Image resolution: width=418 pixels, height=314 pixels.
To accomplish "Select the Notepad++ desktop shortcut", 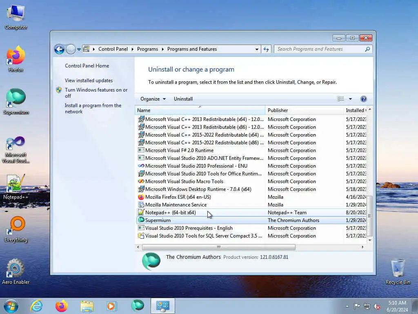I will pos(16,187).
